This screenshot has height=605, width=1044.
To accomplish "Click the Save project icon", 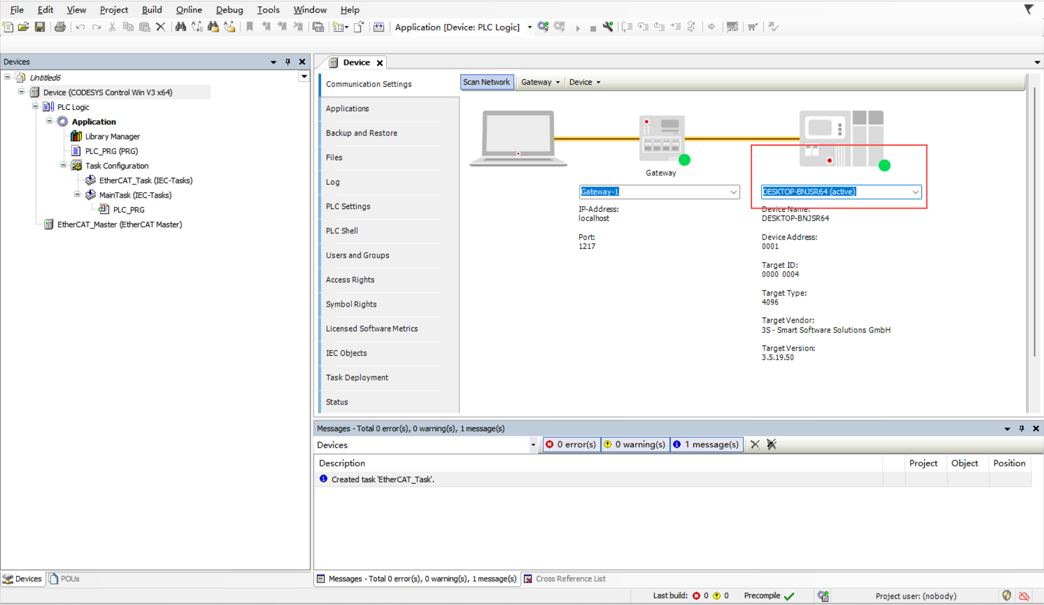I will click(x=40, y=27).
